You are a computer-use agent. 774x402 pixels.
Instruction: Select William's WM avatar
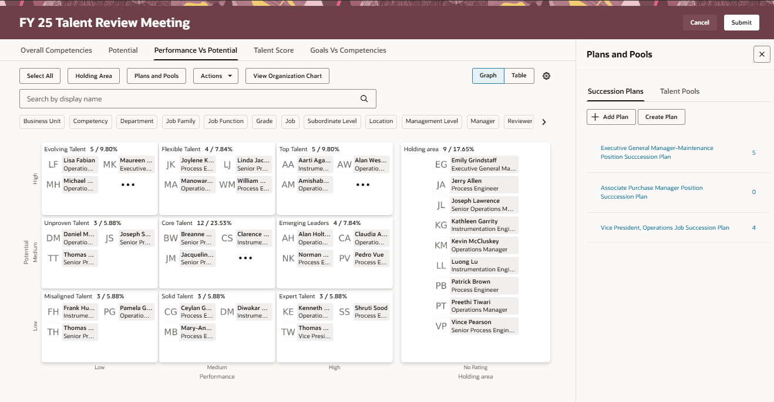[x=227, y=185]
